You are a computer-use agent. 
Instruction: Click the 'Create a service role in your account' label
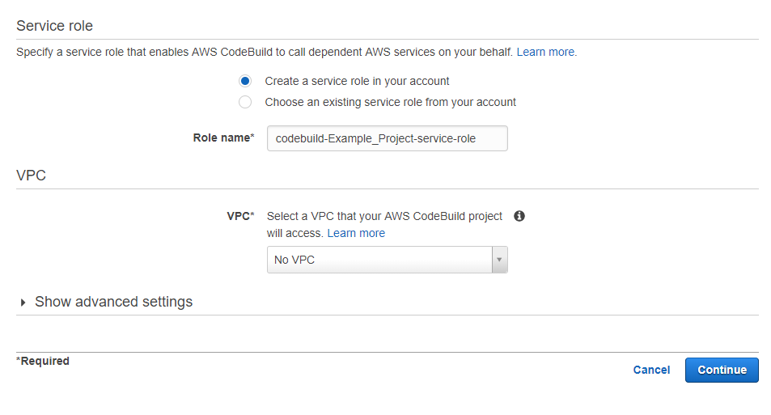tap(357, 81)
